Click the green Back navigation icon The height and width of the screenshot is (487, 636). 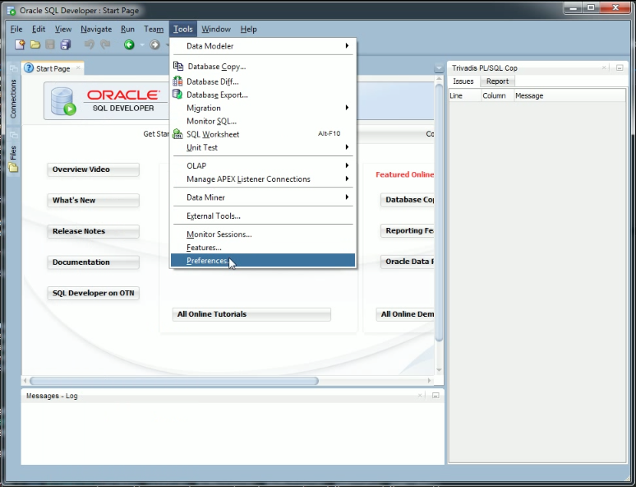point(129,44)
